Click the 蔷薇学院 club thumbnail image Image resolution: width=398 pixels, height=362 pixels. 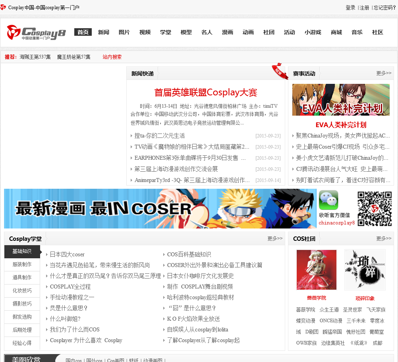(x=317, y=270)
